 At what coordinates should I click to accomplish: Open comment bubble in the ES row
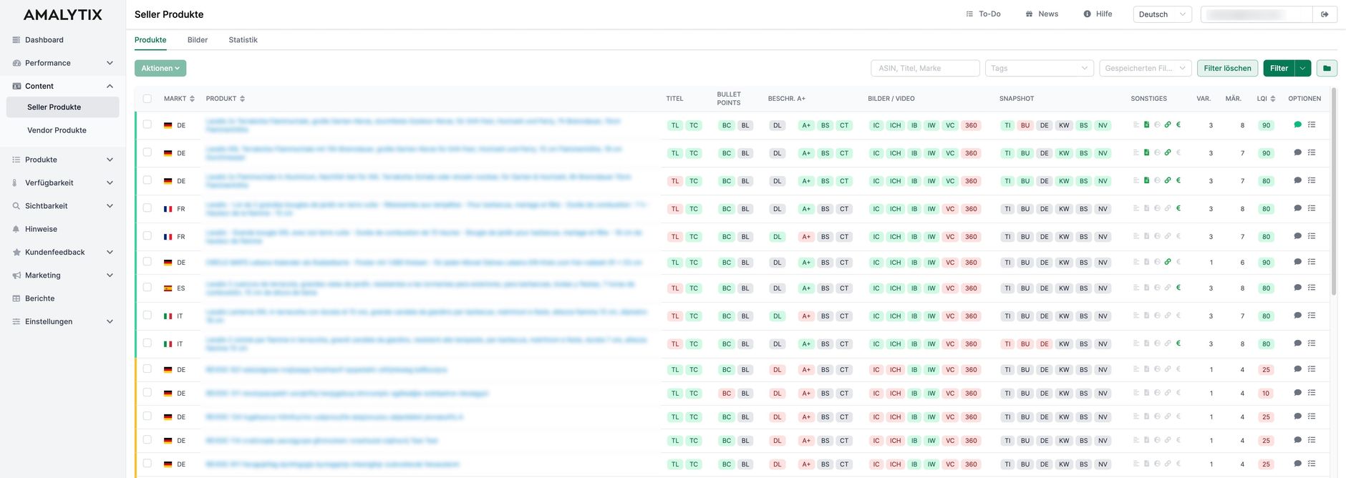[1297, 288]
